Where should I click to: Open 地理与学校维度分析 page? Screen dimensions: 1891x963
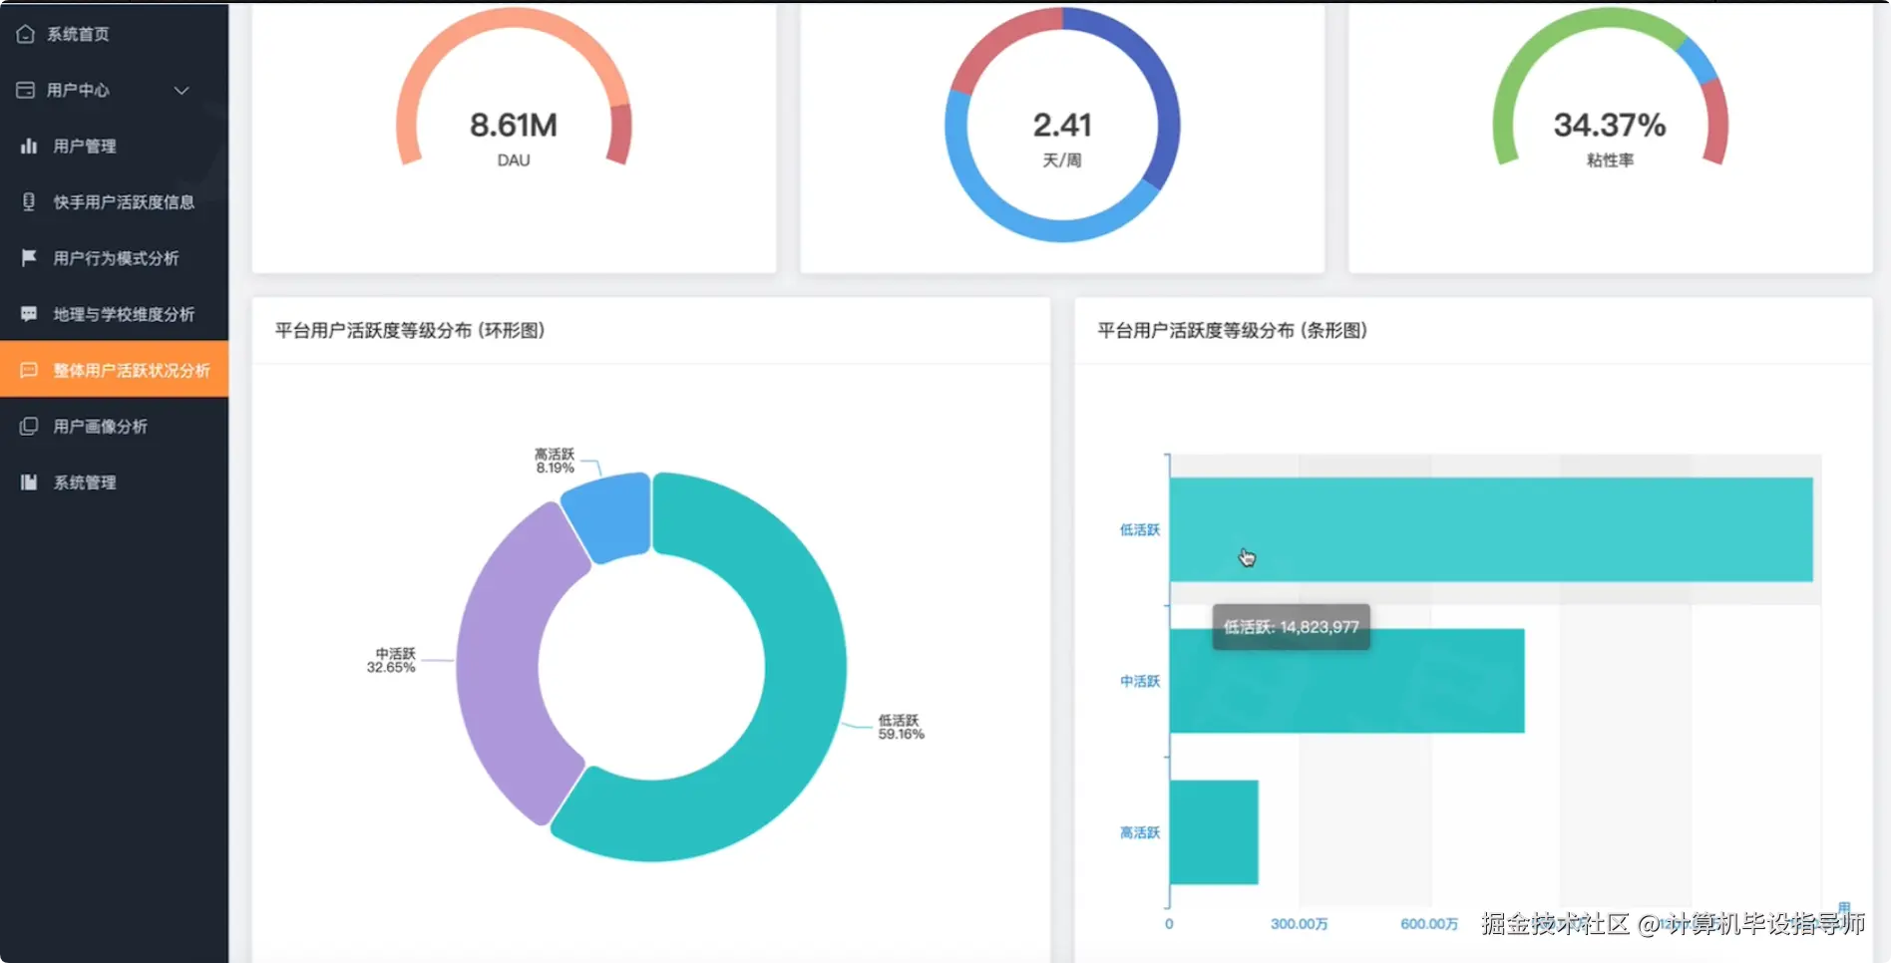pos(114,313)
